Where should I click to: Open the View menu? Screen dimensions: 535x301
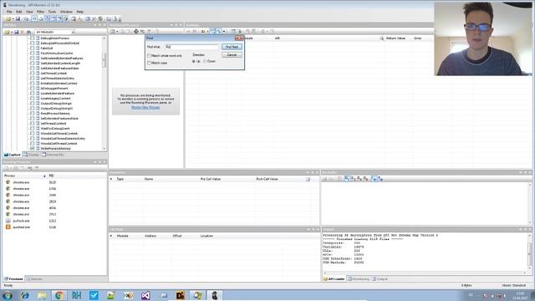[x=29, y=12]
